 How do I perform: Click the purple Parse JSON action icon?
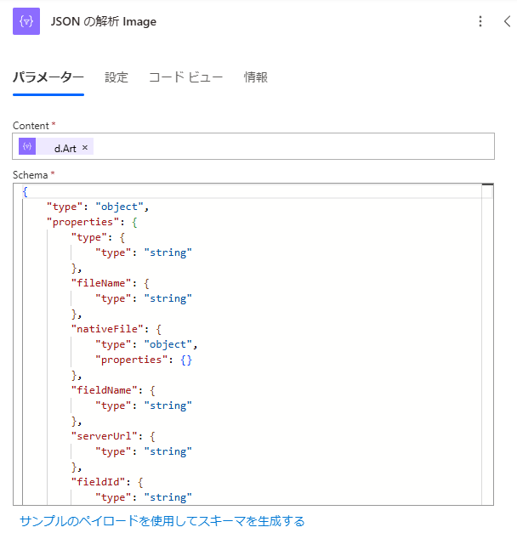pyautogui.click(x=26, y=21)
